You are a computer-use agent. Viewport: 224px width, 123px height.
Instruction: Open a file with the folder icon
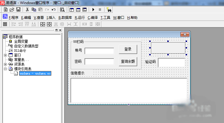(12, 9)
